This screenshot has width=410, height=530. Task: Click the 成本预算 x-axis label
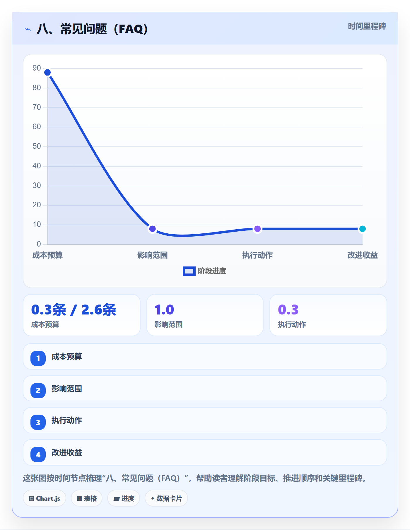coord(47,255)
